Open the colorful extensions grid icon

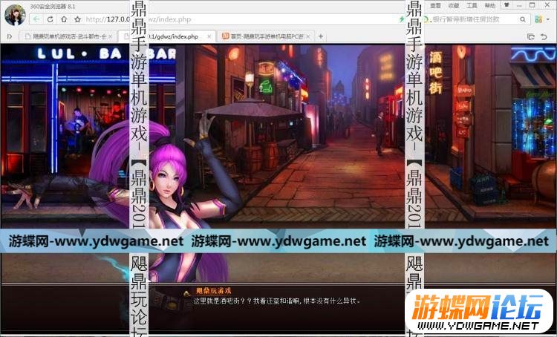coord(538,19)
